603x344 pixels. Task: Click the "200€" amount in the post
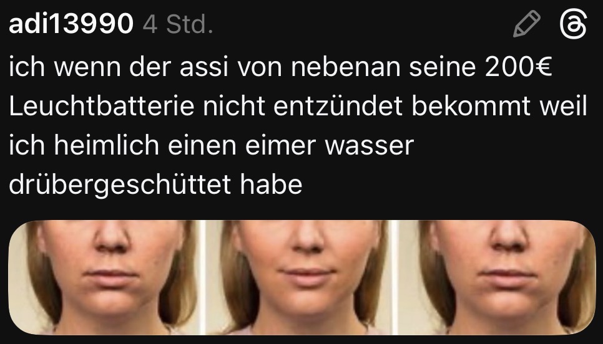click(518, 67)
